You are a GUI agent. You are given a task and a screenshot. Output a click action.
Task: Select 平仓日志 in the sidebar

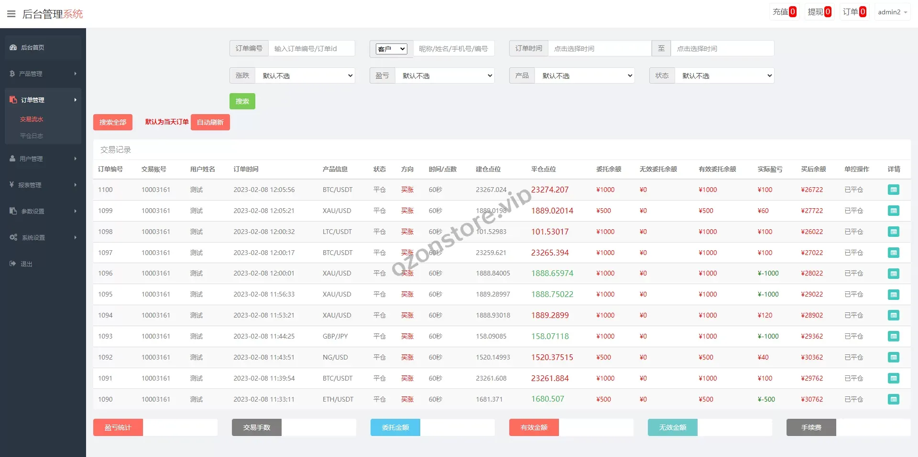coord(32,136)
